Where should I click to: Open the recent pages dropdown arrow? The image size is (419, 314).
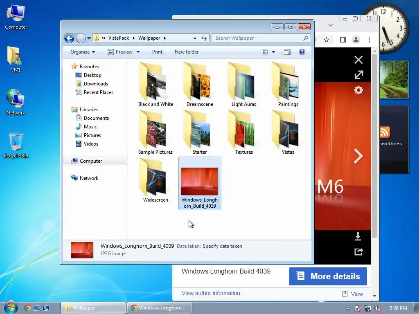pos(89,38)
